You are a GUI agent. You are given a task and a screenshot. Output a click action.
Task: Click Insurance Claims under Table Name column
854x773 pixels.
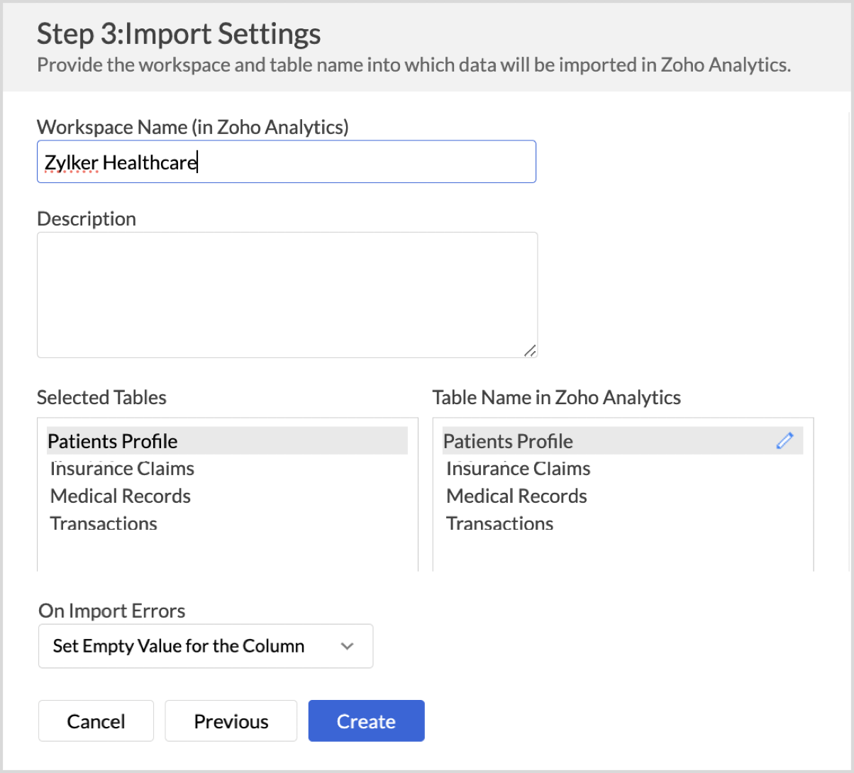[x=518, y=469]
